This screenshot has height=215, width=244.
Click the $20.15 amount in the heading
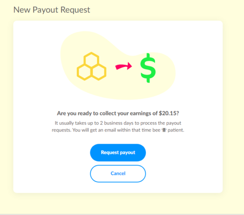[169, 113]
